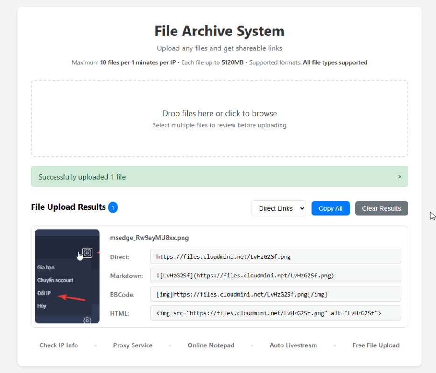Image resolution: width=436 pixels, height=373 pixels.
Task: Open Check IP Info
Action: pos(58,345)
